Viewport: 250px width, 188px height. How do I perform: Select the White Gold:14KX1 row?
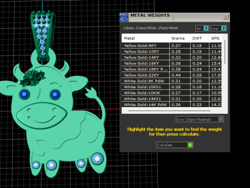point(172,99)
